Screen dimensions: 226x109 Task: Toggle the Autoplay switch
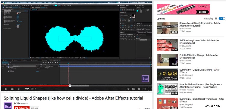tap(222, 19)
